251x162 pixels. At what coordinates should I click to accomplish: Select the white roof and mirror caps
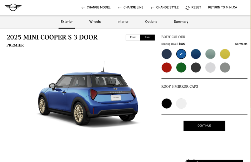click(x=181, y=104)
